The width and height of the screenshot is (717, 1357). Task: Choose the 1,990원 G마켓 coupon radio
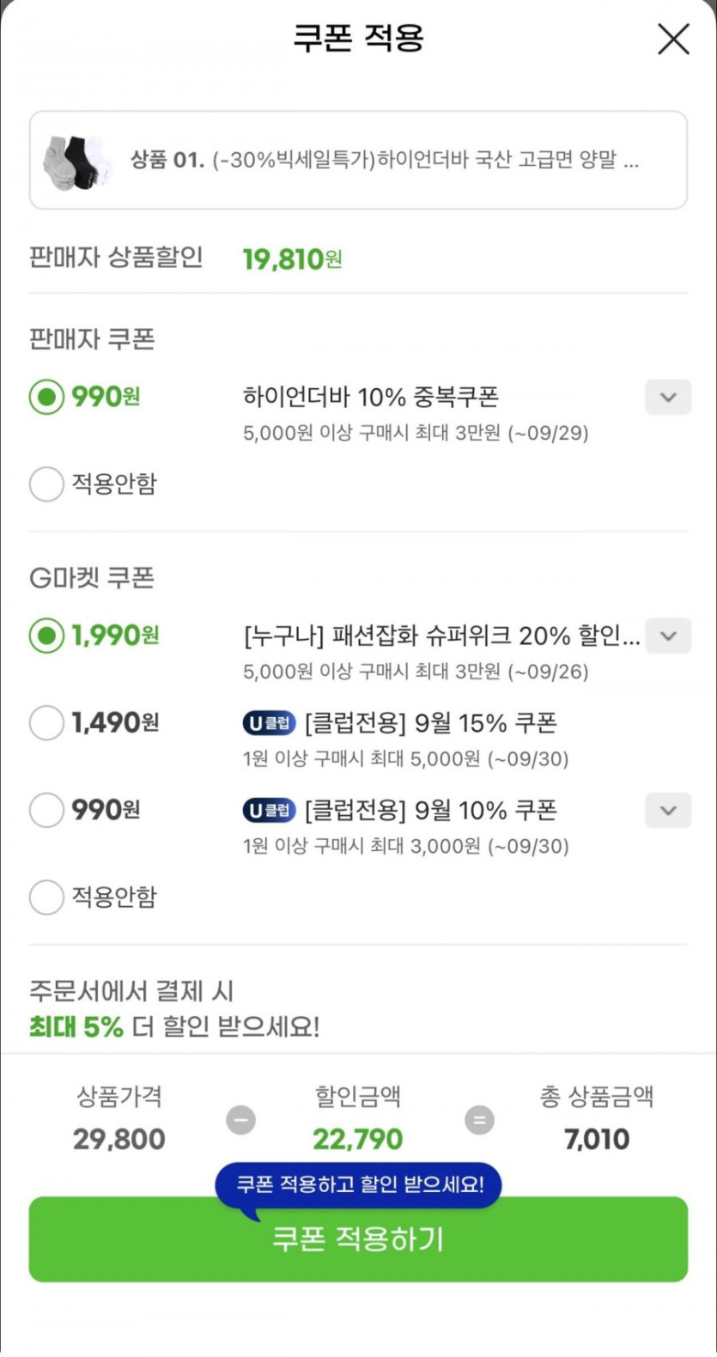pyautogui.click(x=46, y=636)
